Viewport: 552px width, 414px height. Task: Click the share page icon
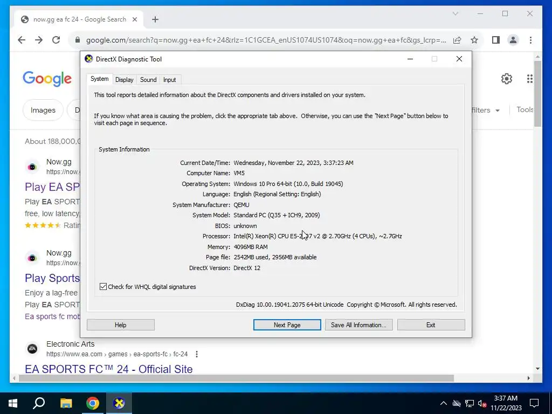point(457,40)
